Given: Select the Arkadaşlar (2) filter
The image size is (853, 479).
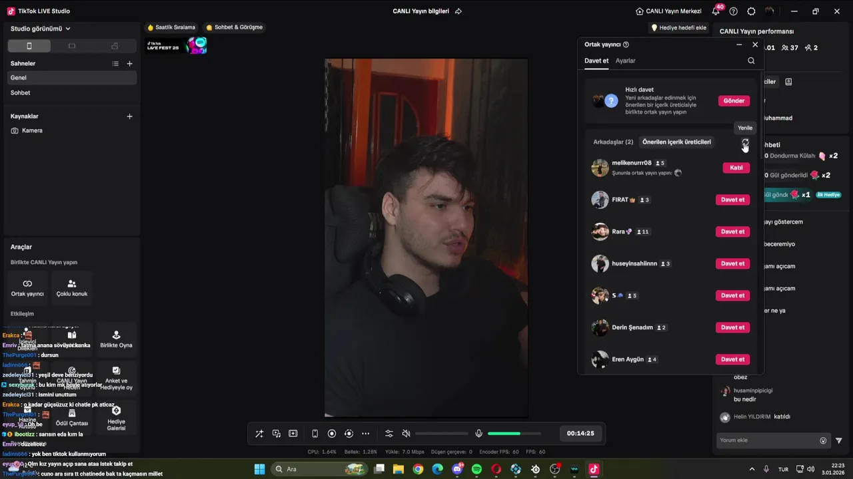Looking at the screenshot, I should [x=613, y=142].
